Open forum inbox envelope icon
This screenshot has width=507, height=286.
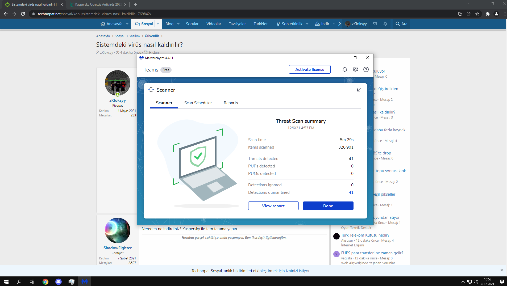[x=375, y=24]
